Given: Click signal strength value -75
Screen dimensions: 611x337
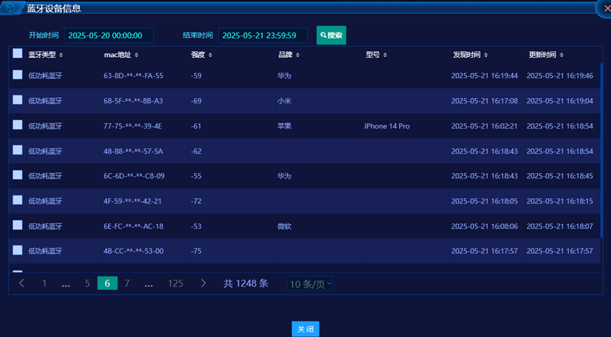Looking at the screenshot, I should tap(196, 251).
